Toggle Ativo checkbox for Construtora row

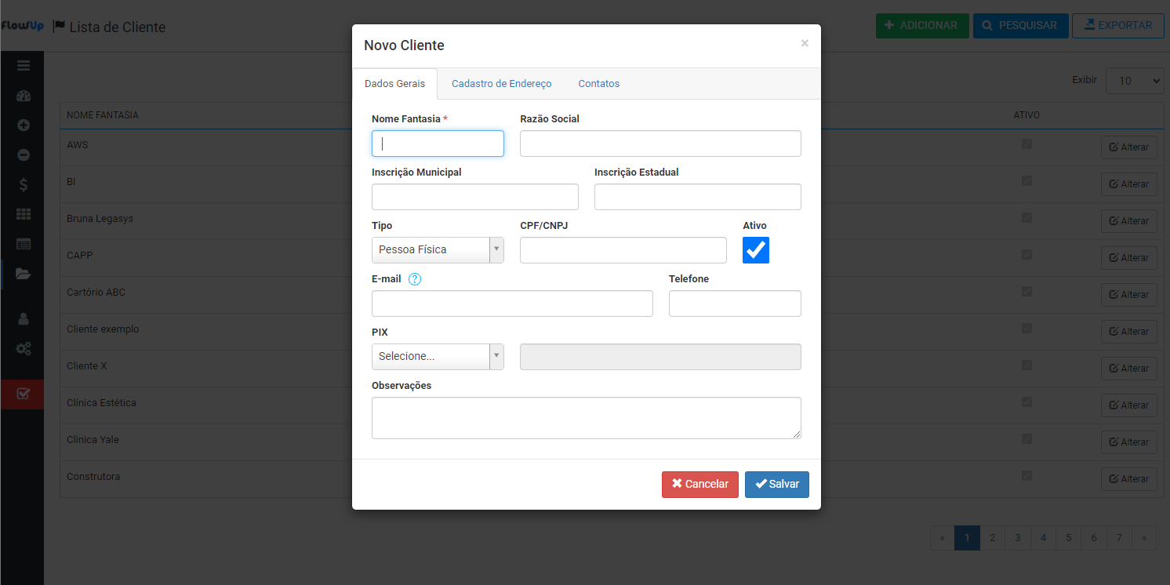click(x=1026, y=476)
